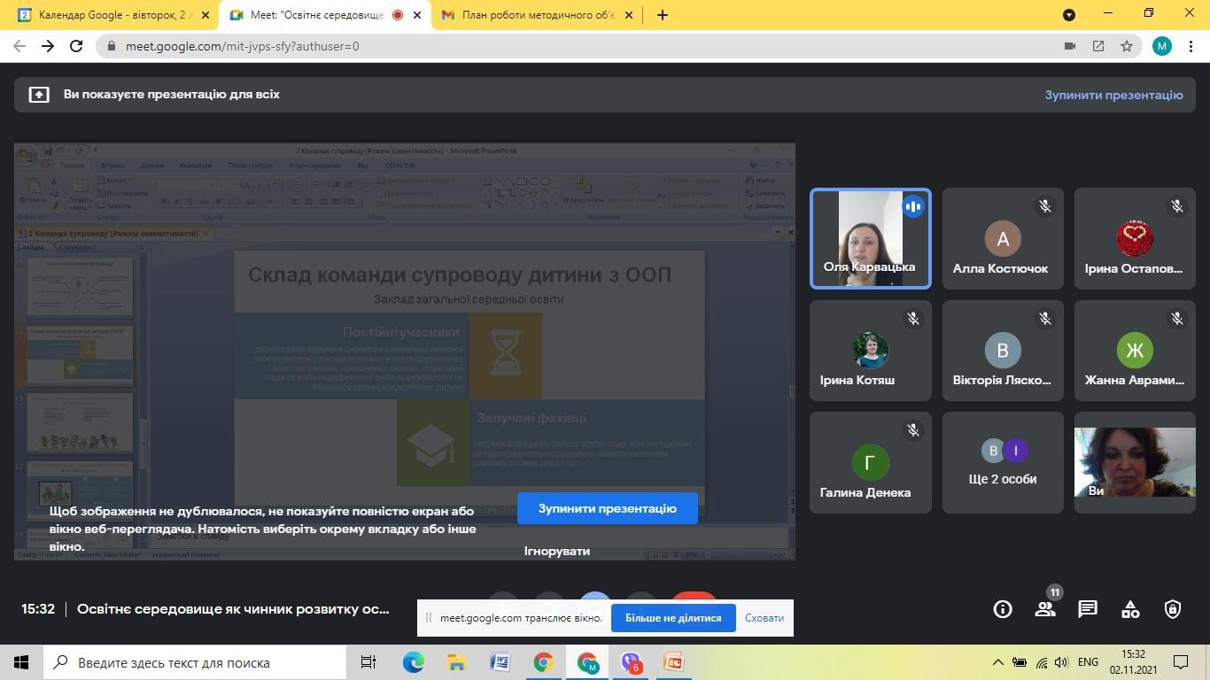Click Зупинити презентацію link in top banner
Screen dimensions: 1210x680
click(x=1113, y=94)
